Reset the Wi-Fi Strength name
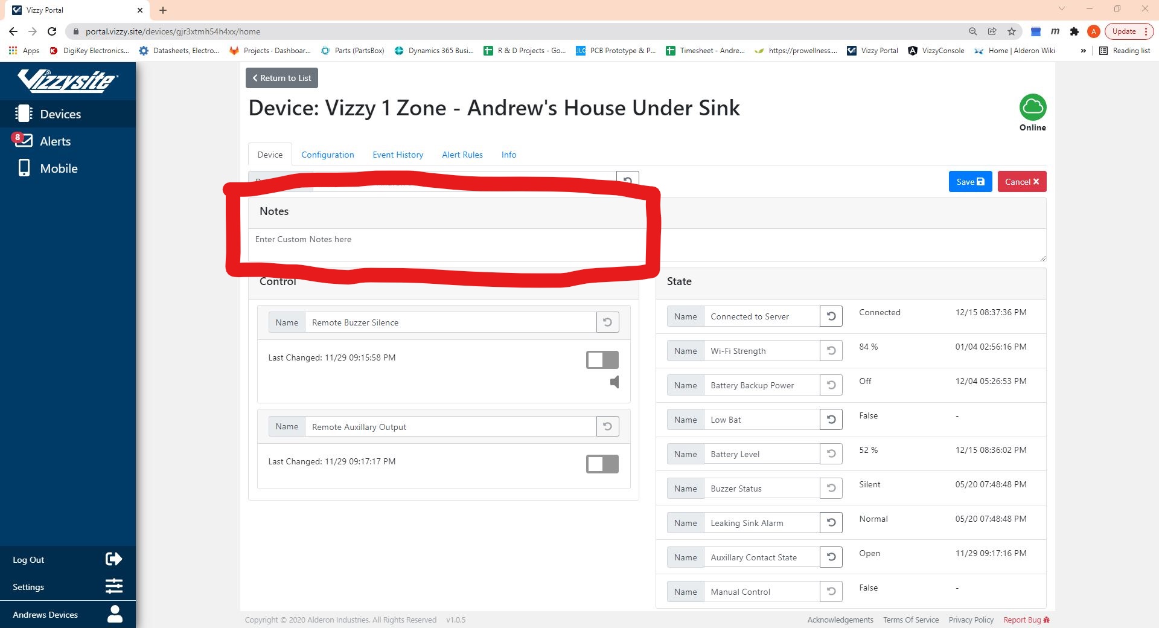 click(831, 350)
